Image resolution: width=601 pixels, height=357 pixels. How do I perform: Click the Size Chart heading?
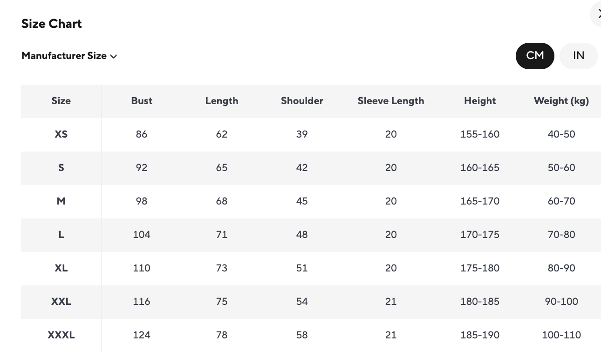click(52, 24)
